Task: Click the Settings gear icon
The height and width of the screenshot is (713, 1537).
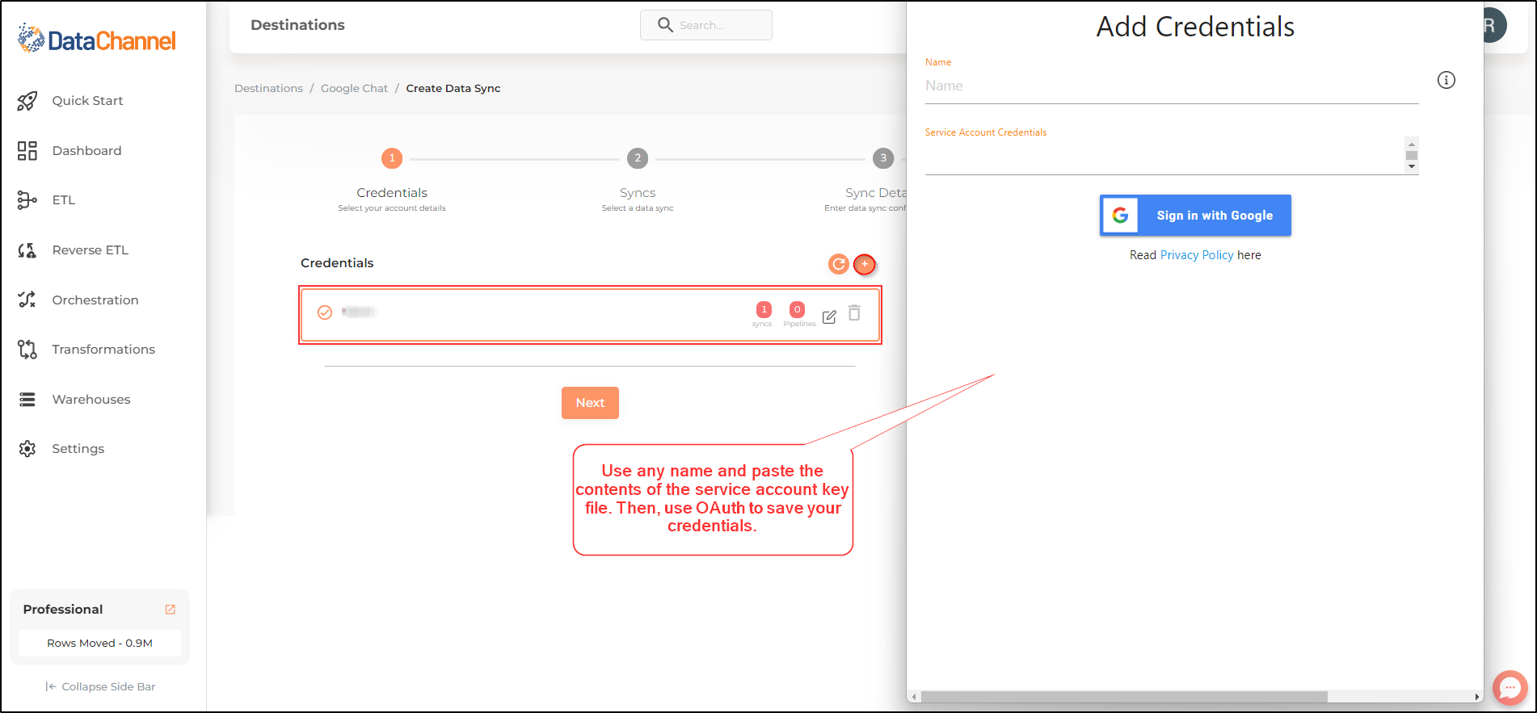Action: click(x=27, y=449)
